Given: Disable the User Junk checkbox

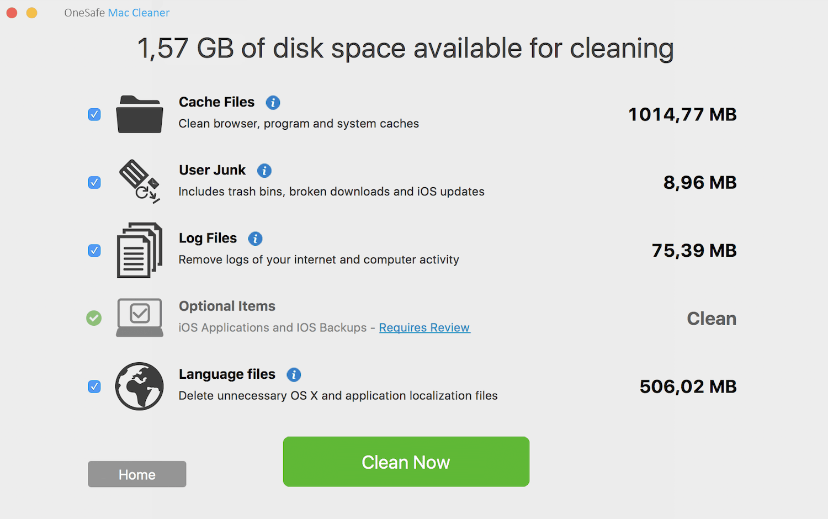Looking at the screenshot, I should coord(94,182).
